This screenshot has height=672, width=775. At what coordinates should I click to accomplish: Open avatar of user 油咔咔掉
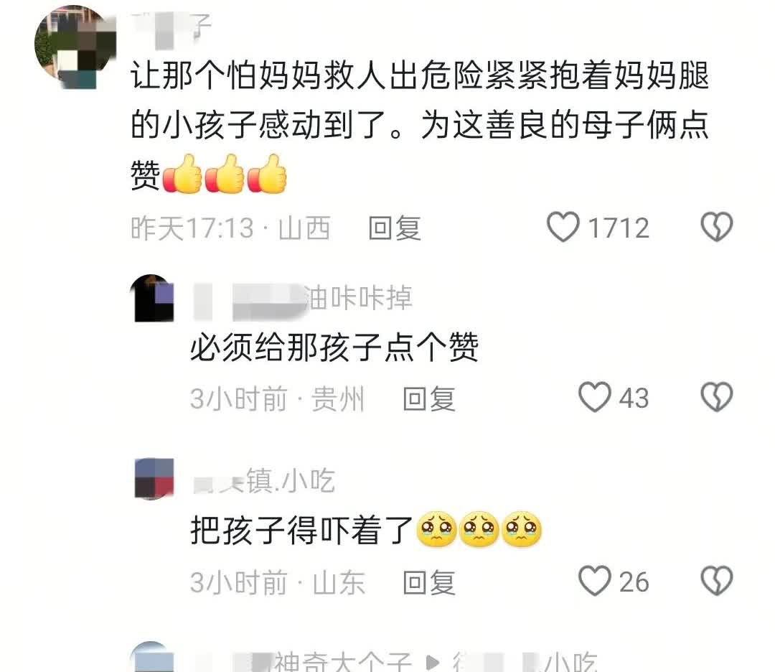[x=151, y=298]
